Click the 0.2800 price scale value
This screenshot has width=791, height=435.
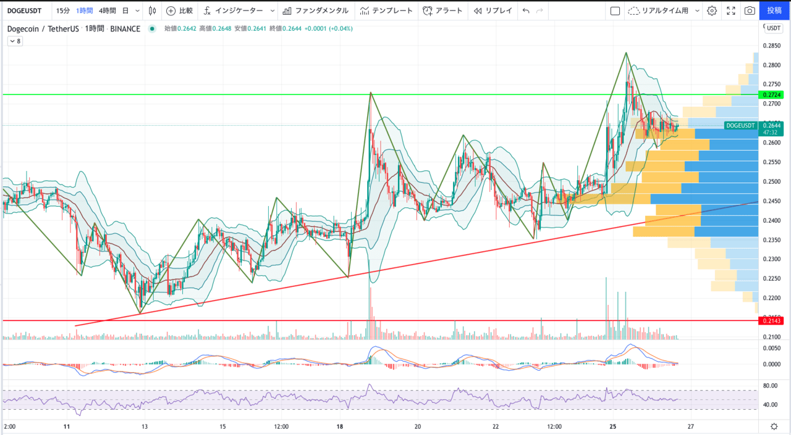click(771, 65)
